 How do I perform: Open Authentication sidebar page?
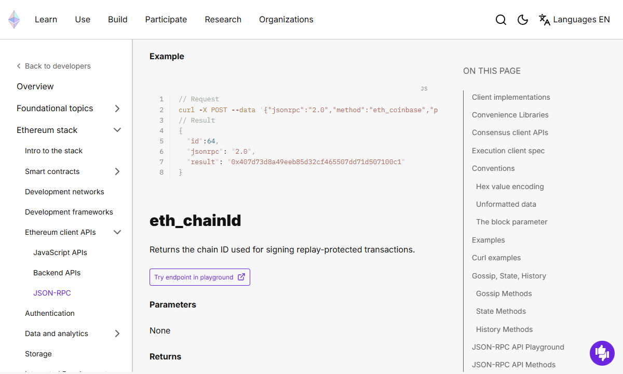pyautogui.click(x=50, y=313)
